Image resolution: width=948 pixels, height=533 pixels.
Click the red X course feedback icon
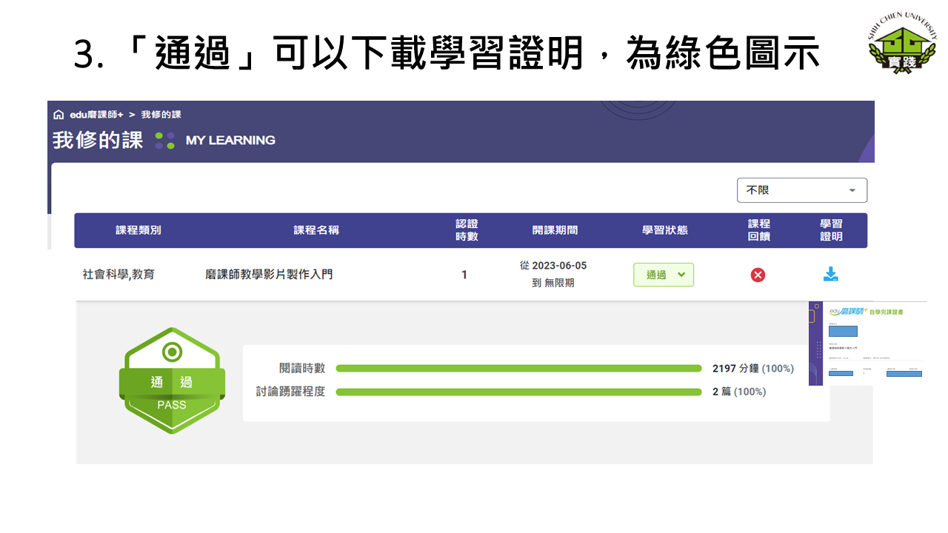(x=758, y=275)
